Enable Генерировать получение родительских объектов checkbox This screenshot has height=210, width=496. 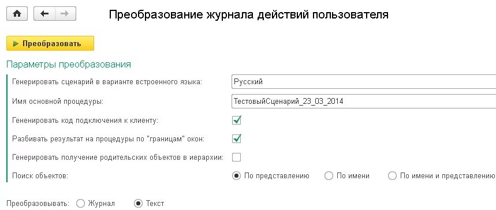pyautogui.click(x=236, y=157)
